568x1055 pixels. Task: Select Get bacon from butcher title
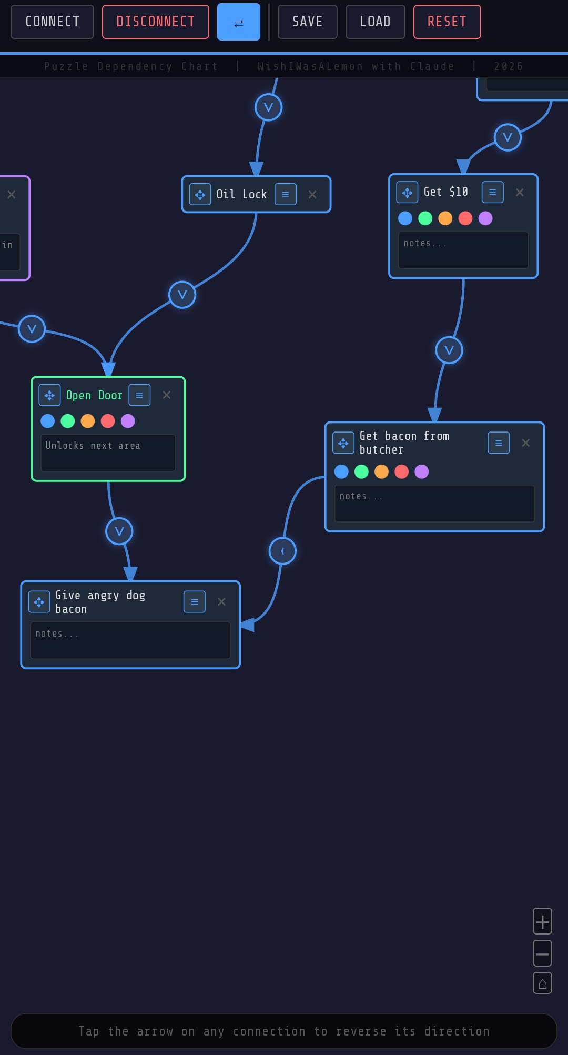point(404,443)
